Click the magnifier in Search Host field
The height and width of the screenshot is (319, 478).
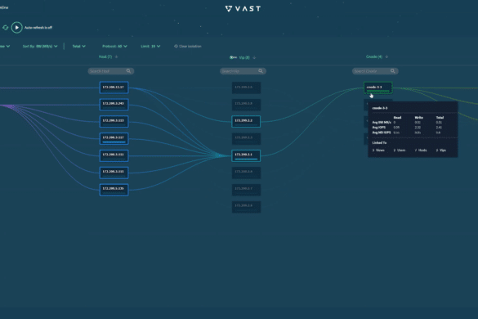(x=128, y=71)
